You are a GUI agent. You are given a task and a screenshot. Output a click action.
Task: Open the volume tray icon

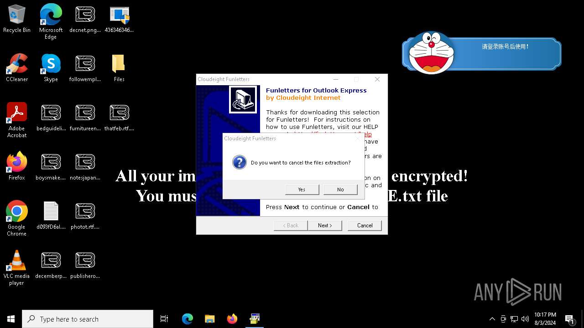[x=525, y=319]
